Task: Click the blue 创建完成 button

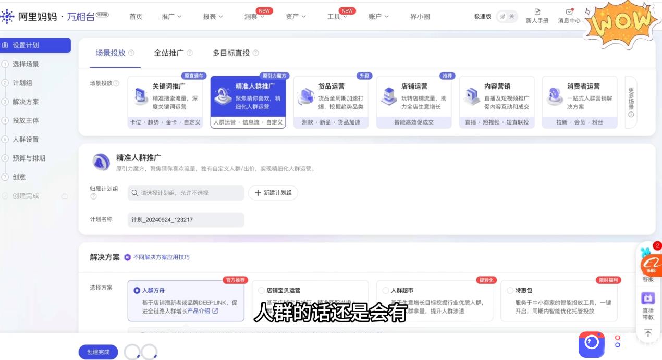Action: [99, 352]
